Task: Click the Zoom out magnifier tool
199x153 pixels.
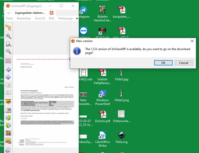Action: click(x=8, y=52)
